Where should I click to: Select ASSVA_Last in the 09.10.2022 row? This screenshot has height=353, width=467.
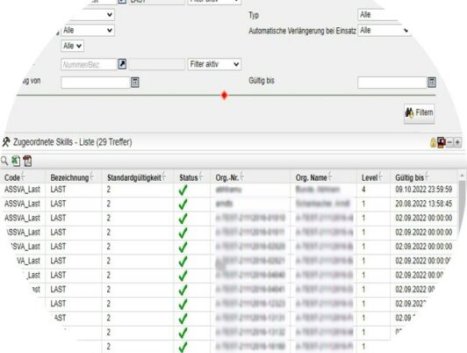click(22, 190)
